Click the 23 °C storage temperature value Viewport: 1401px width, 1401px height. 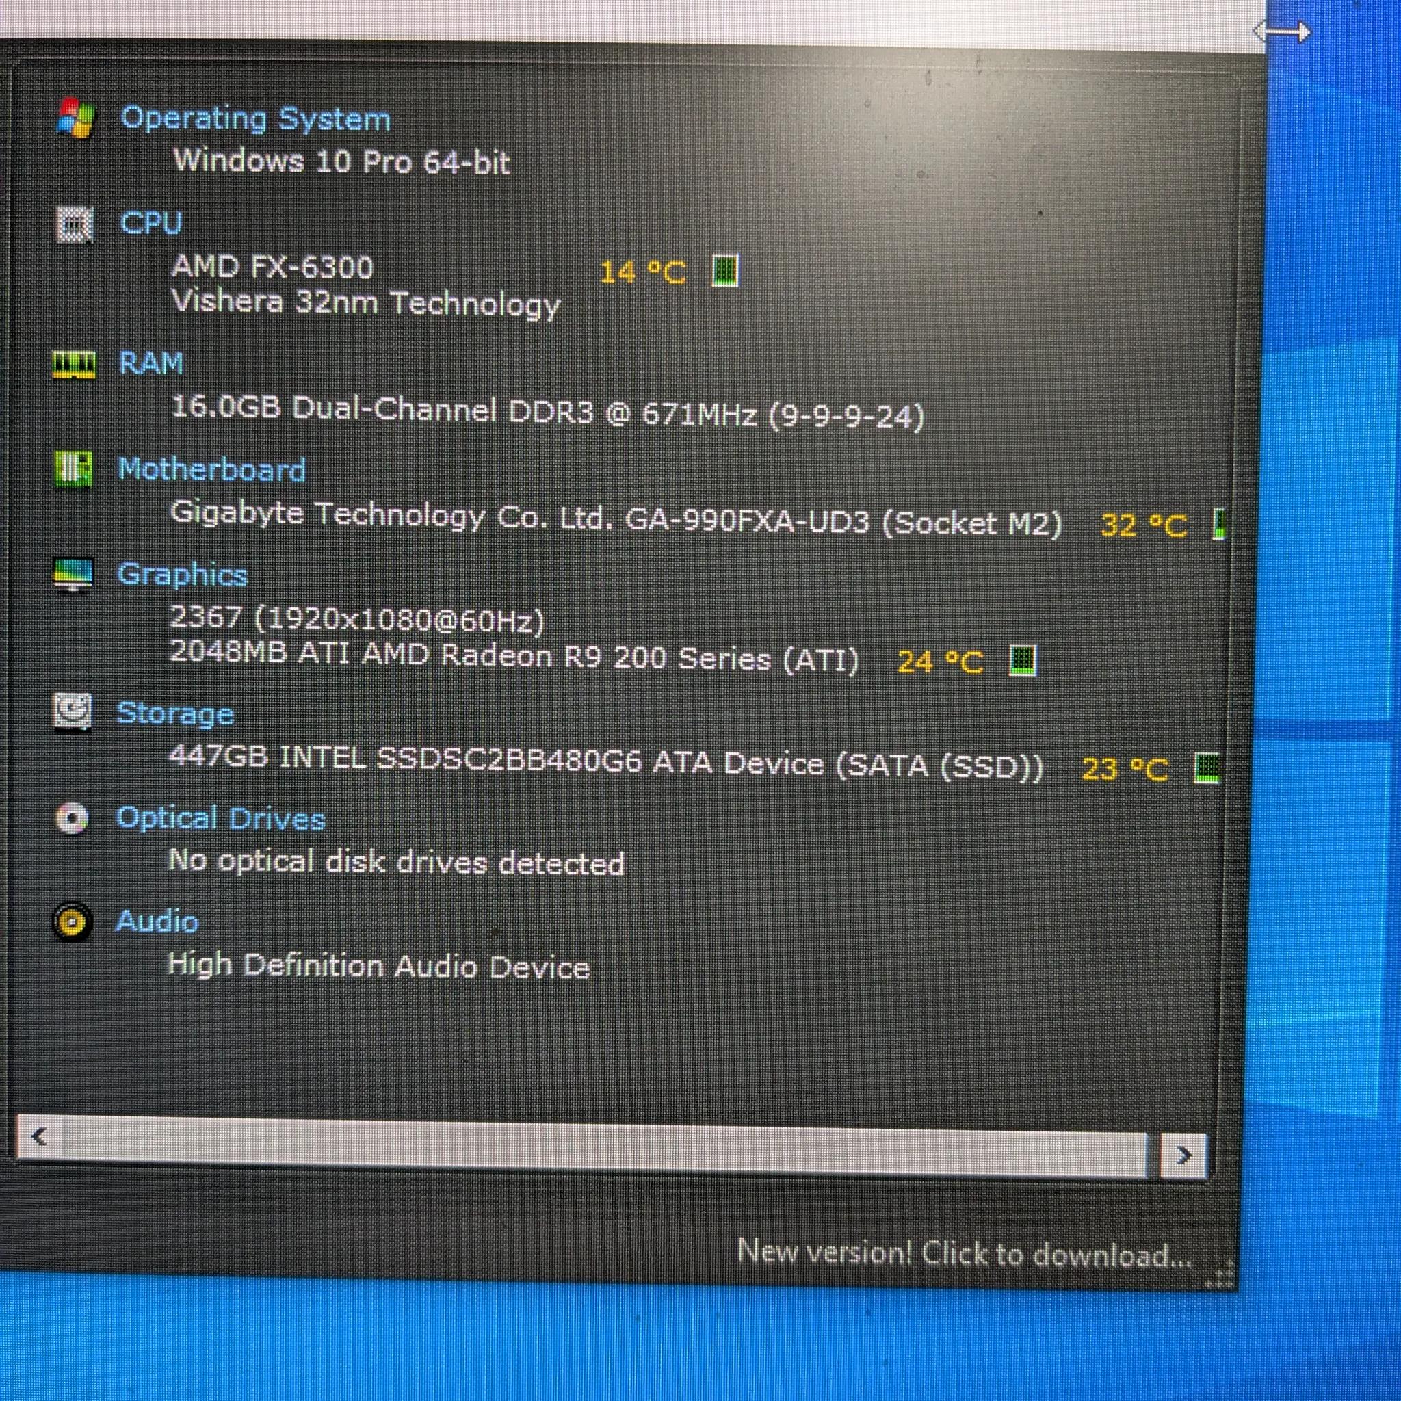click(1125, 769)
